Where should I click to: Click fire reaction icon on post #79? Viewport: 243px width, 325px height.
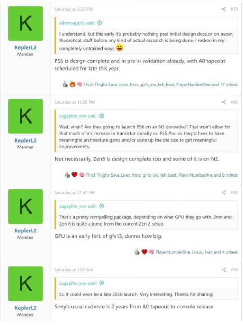72,84
